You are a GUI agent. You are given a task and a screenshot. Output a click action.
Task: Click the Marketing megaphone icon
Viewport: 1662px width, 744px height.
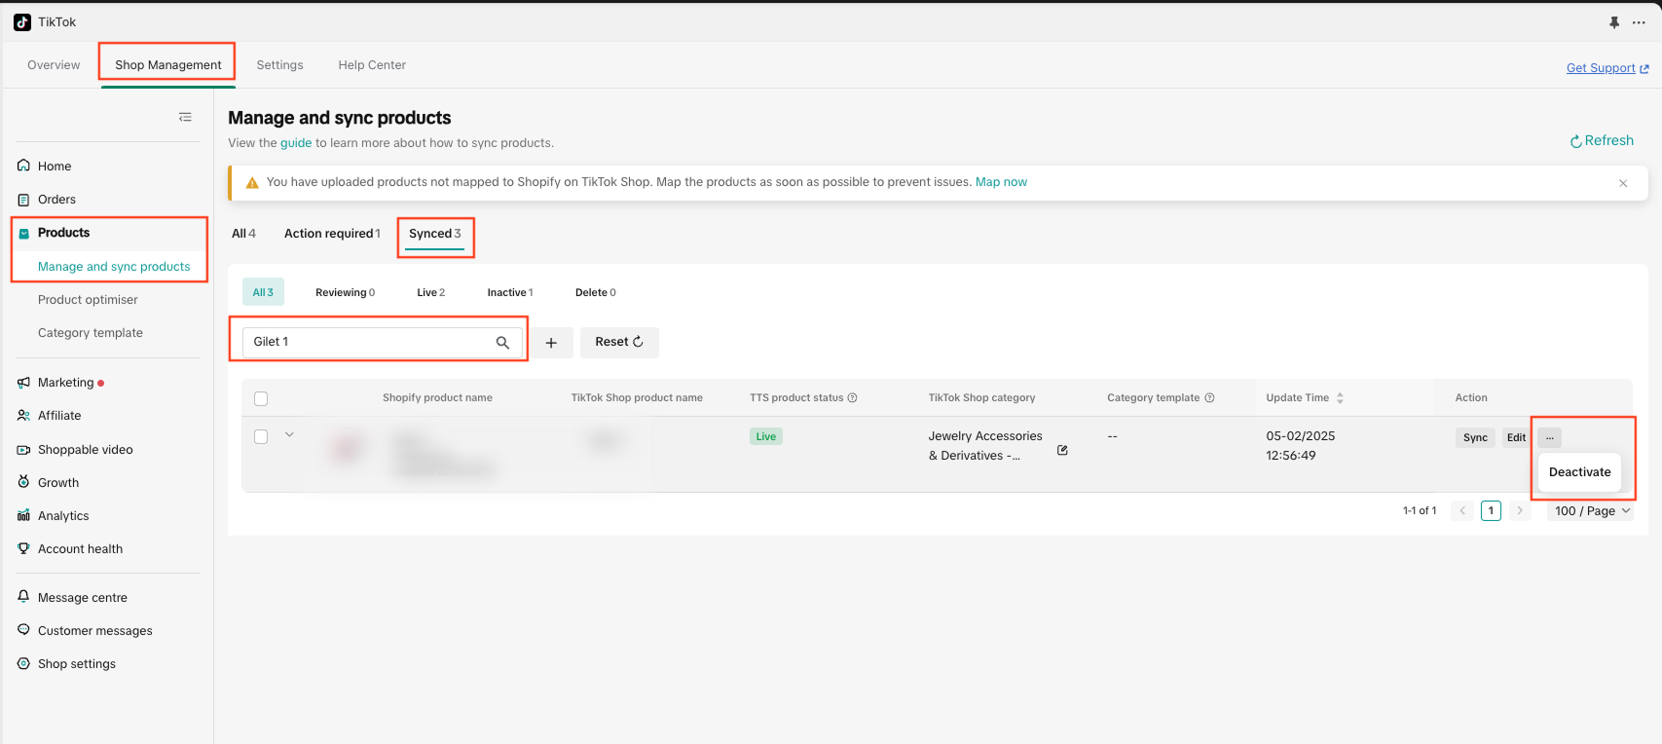click(x=23, y=383)
